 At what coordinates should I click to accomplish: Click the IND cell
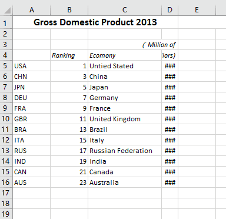tap(32, 161)
